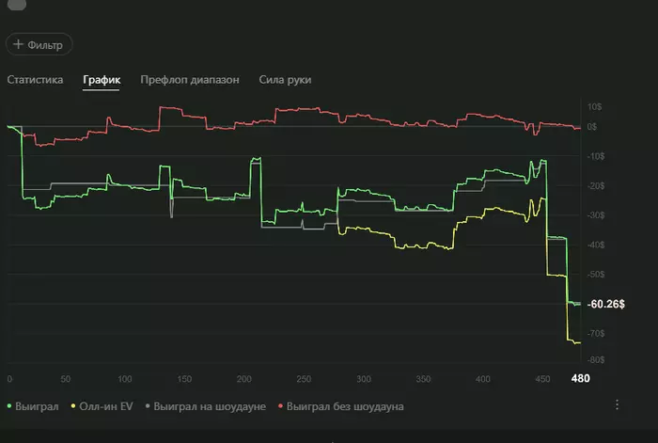Open the three-dot chart options menu

pyautogui.click(x=617, y=404)
